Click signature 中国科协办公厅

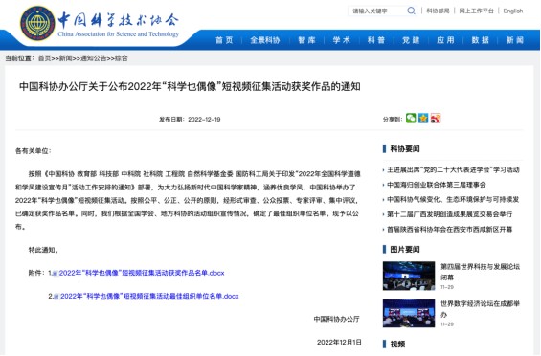(336, 319)
